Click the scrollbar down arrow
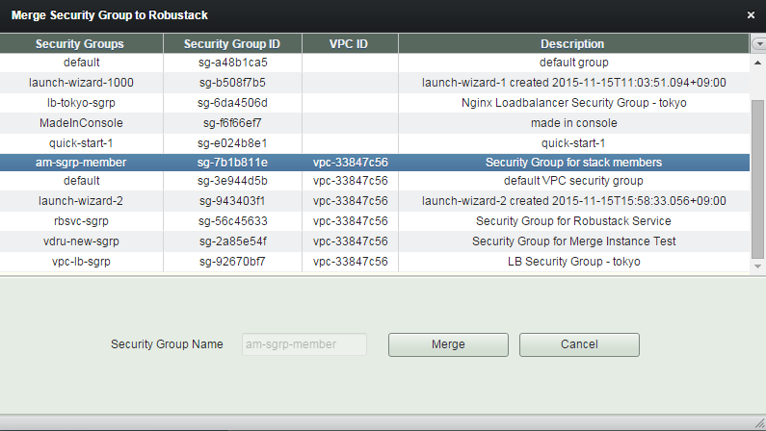 tap(757, 266)
